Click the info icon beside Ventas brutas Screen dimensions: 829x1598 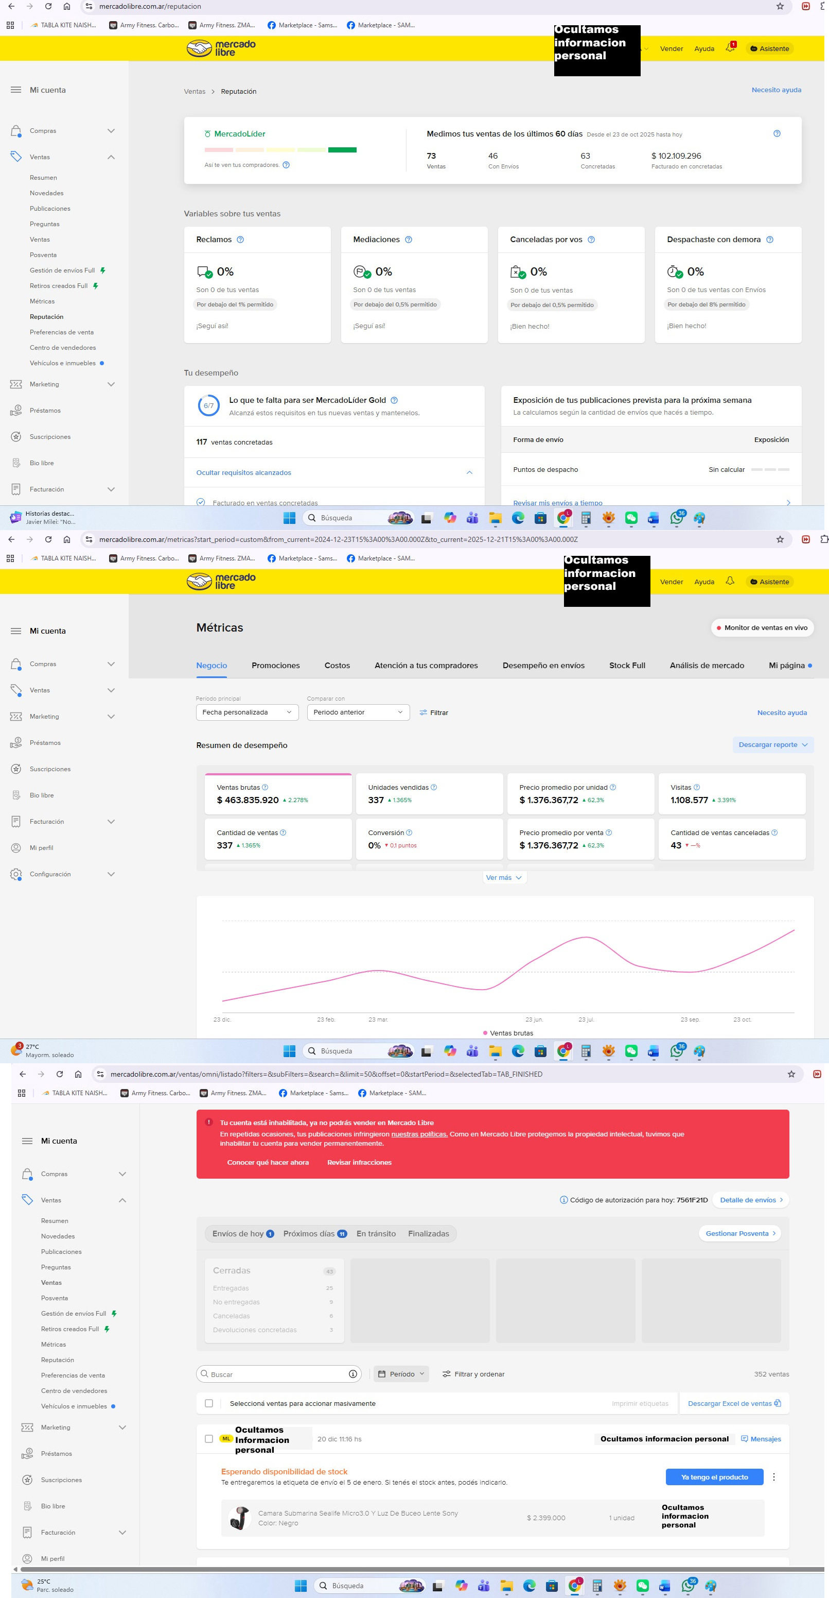(x=265, y=787)
